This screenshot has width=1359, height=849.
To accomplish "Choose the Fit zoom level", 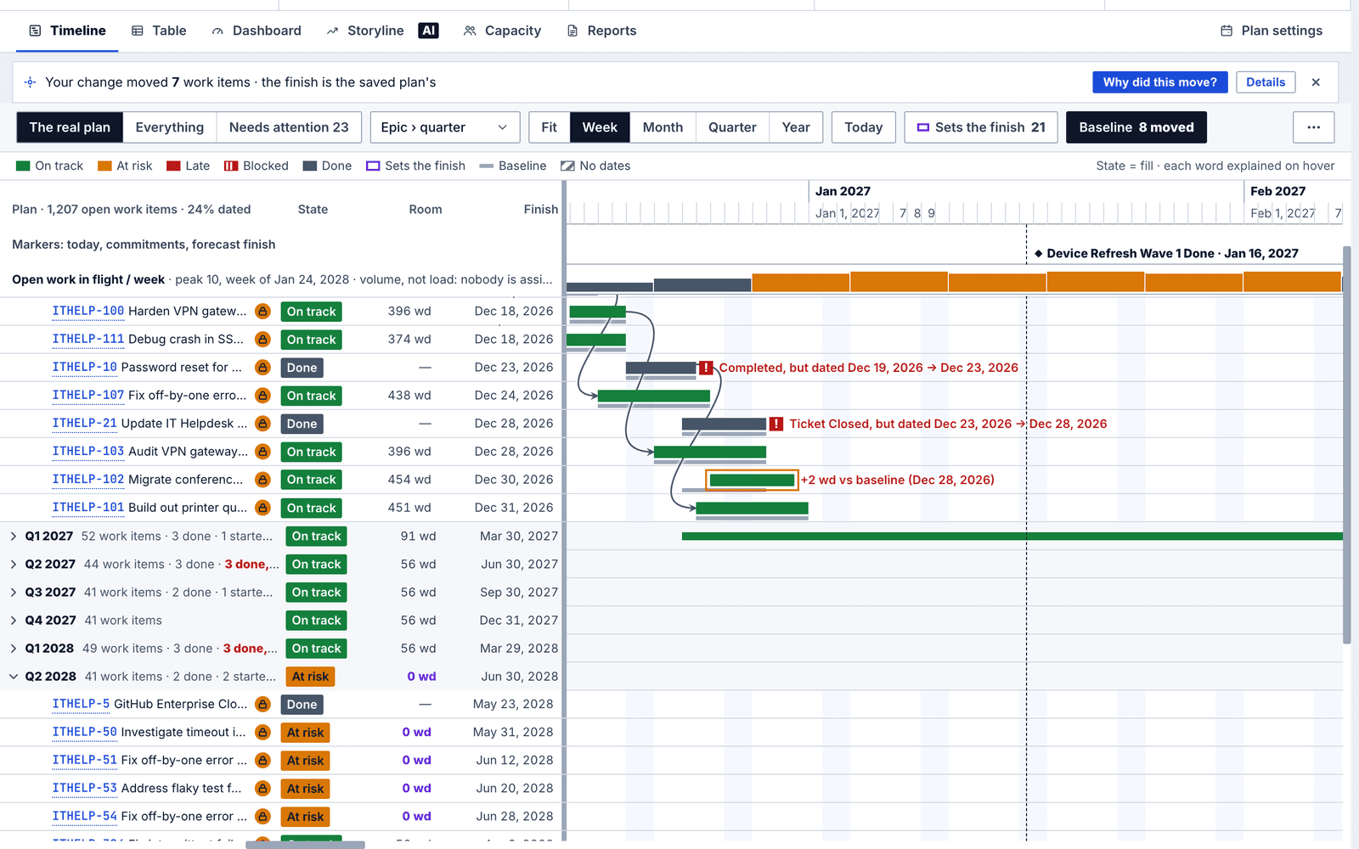I will (550, 127).
